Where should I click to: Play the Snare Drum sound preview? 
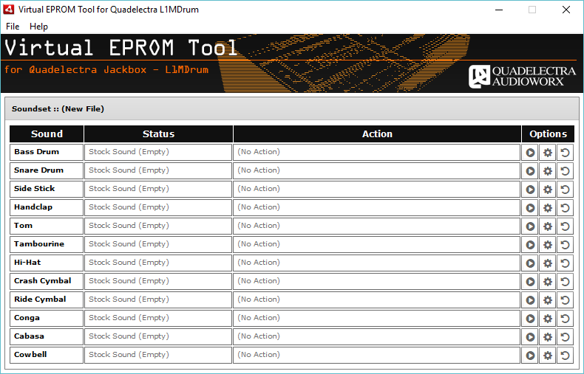(530, 171)
